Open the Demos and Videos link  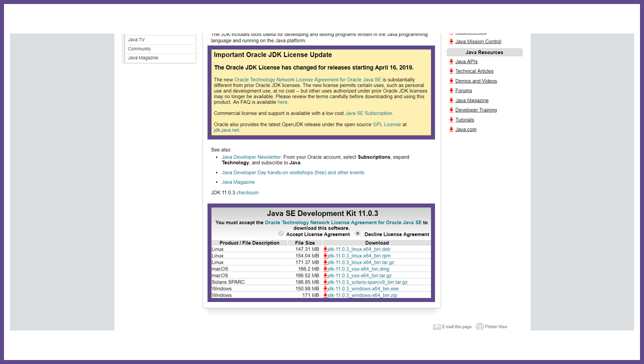tap(476, 81)
